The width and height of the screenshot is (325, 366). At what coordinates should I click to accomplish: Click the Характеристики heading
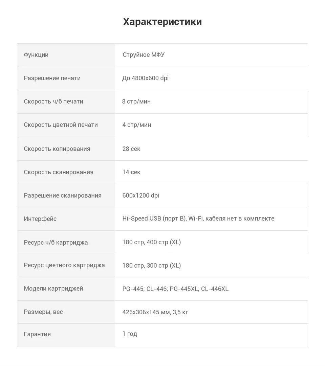[162, 22]
